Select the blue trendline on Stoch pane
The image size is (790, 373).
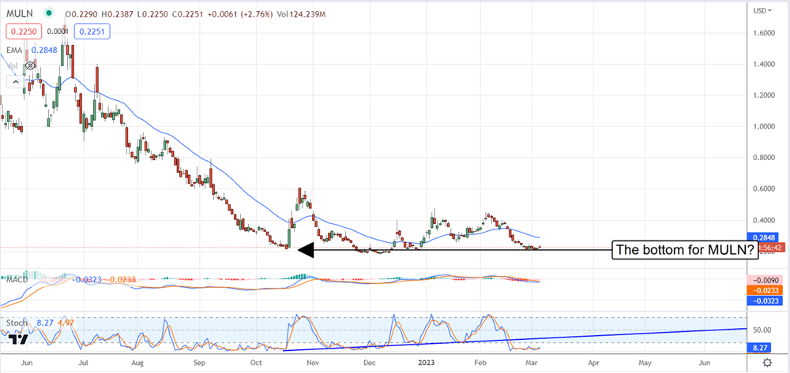(x=513, y=340)
